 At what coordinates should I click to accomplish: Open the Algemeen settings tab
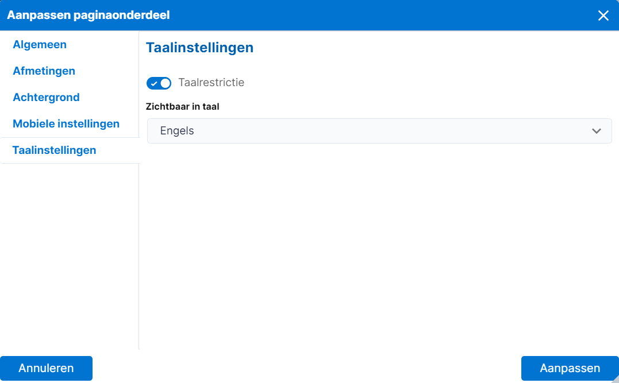[40, 45]
